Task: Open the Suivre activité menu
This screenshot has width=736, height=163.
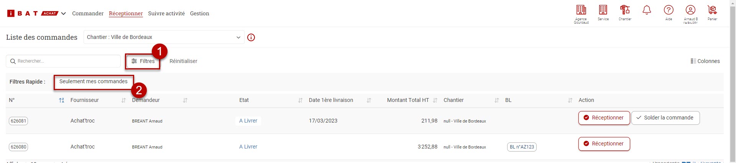Action: tap(166, 13)
